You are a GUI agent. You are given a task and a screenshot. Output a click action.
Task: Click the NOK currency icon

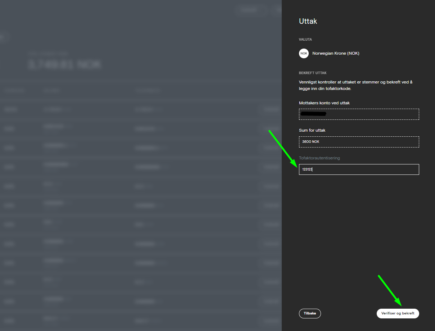point(304,53)
